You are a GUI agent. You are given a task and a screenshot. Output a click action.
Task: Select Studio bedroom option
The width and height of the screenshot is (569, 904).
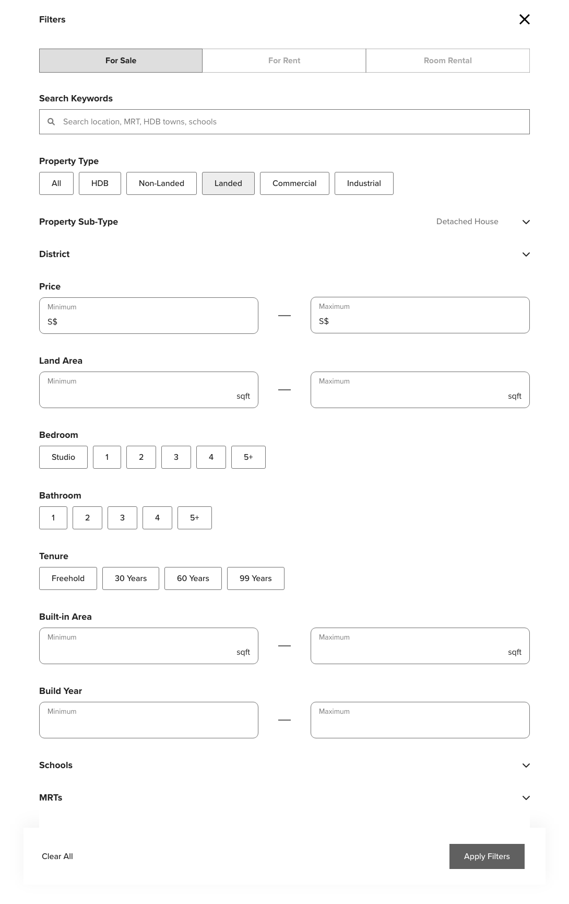63,457
